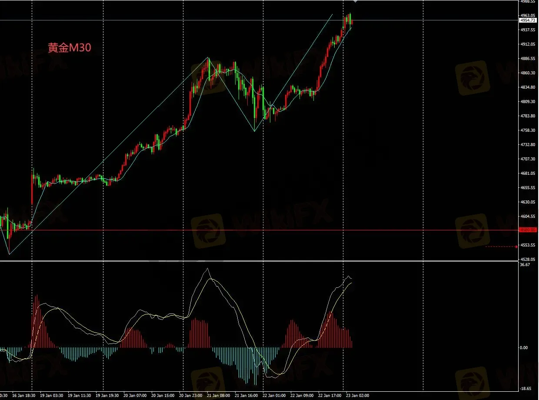Viewport: 539px width, 400px height.
Task: Click the 4937.55 price scale value
Action: [529, 30]
